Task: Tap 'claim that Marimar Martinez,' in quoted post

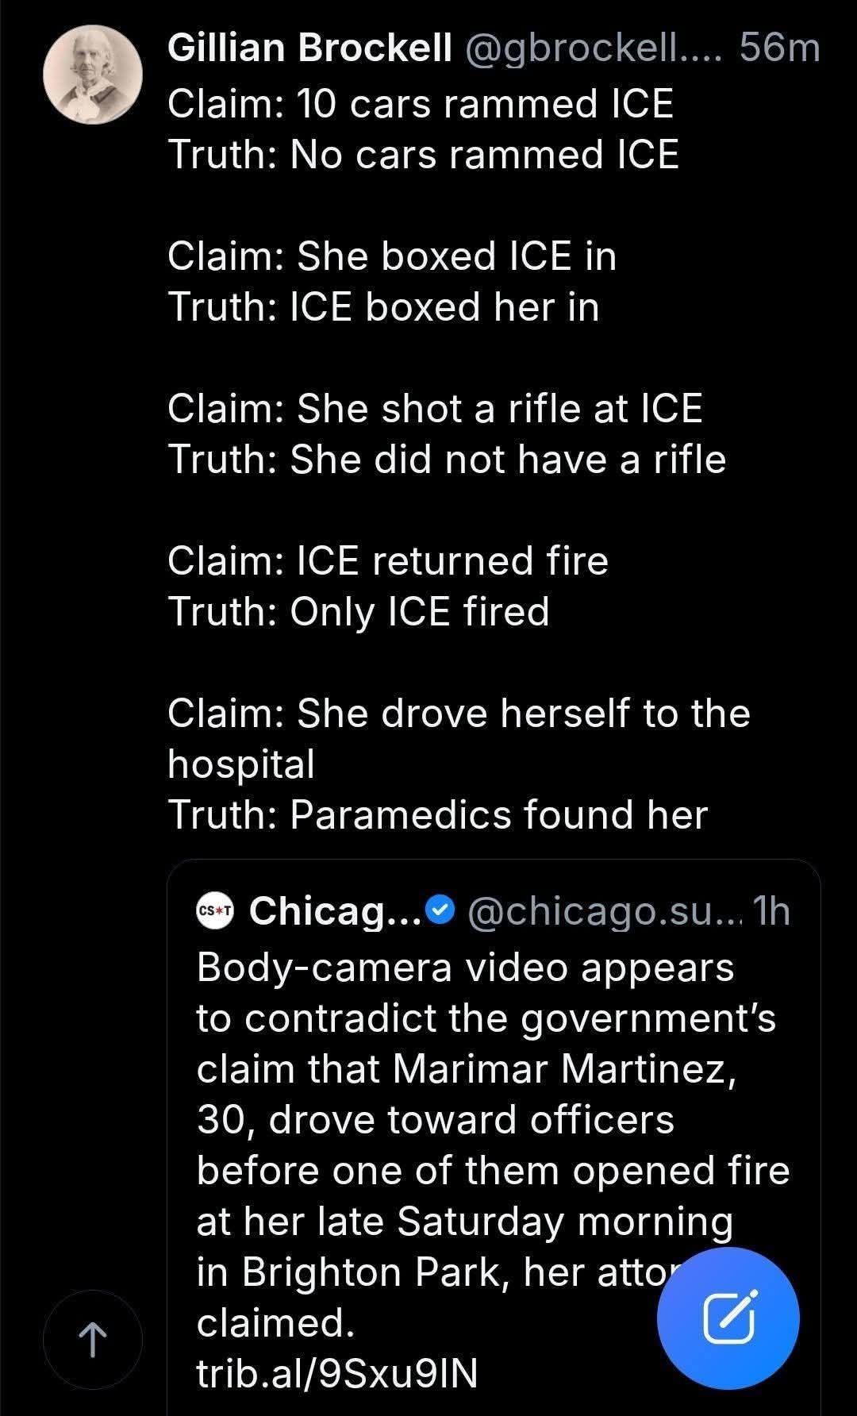Action: [467, 1068]
